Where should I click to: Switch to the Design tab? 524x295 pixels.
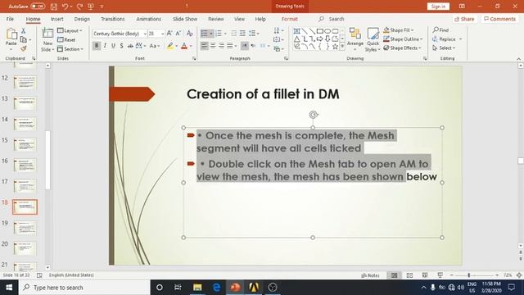[82, 19]
